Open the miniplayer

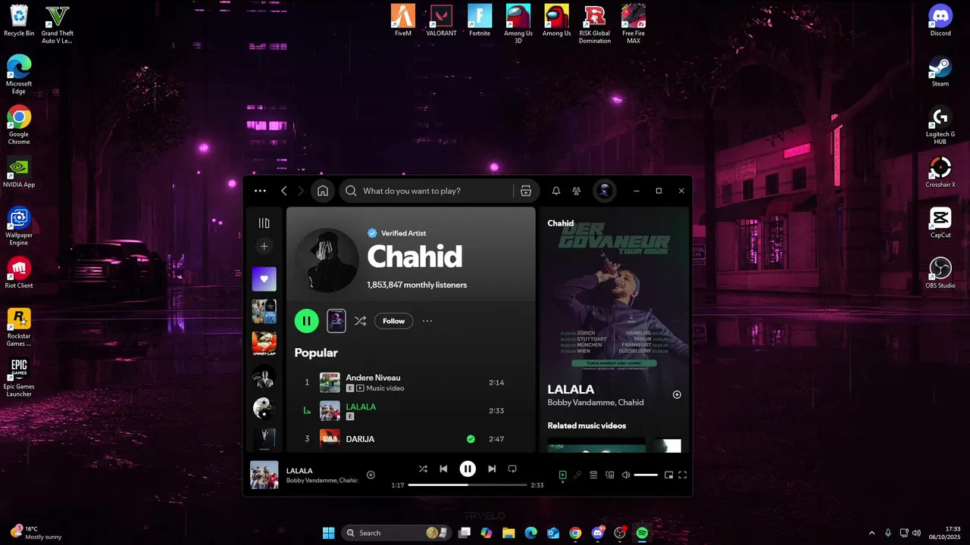(x=668, y=475)
